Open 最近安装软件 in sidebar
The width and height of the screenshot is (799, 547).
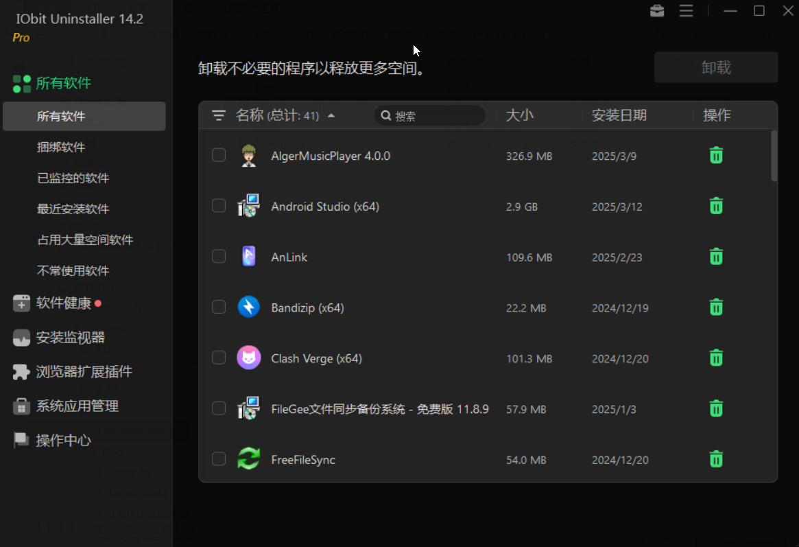(x=73, y=209)
